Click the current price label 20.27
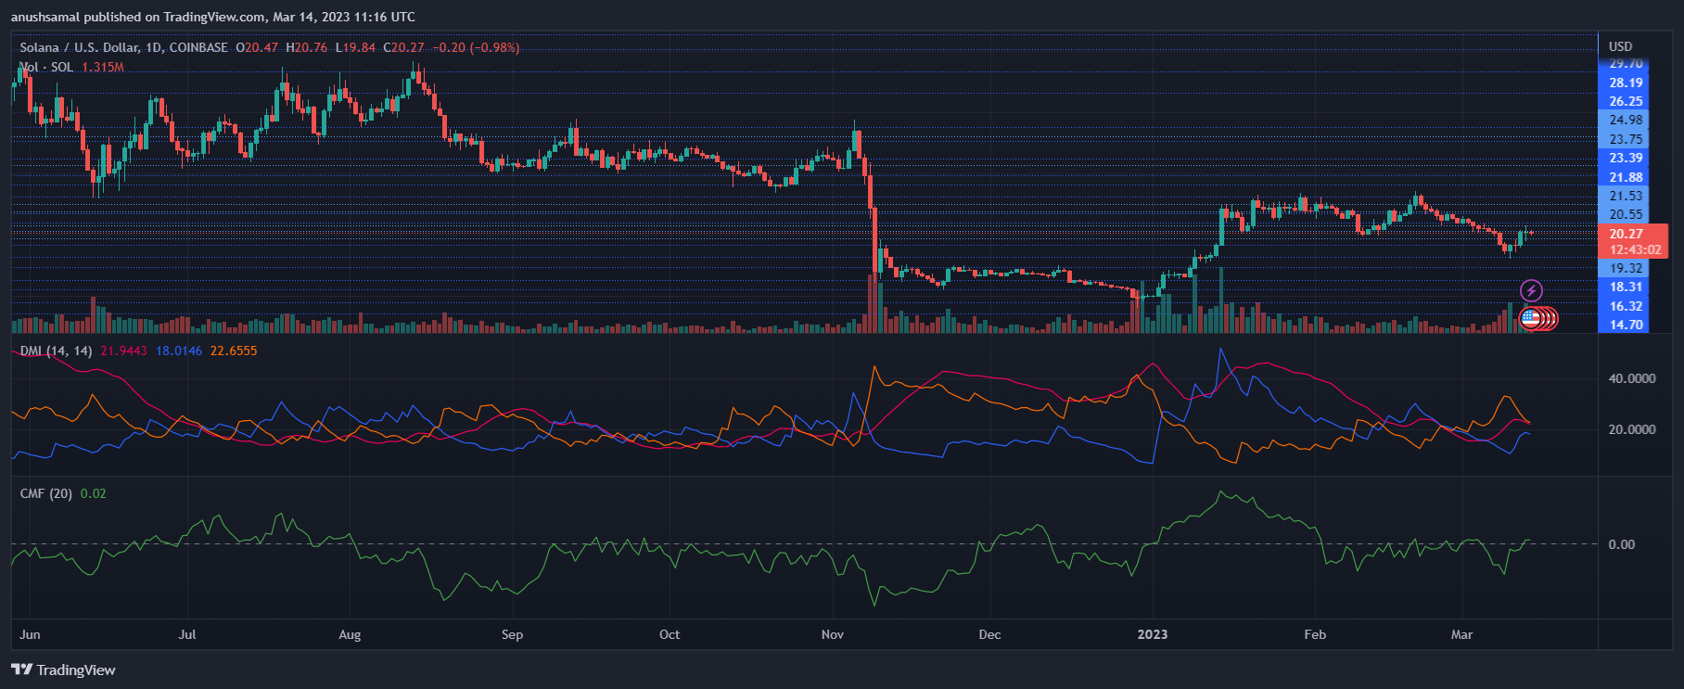The image size is (1684, 689). 1626,234
